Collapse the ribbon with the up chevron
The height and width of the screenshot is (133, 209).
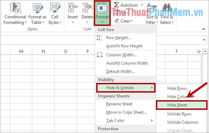(x=203, y=29)
